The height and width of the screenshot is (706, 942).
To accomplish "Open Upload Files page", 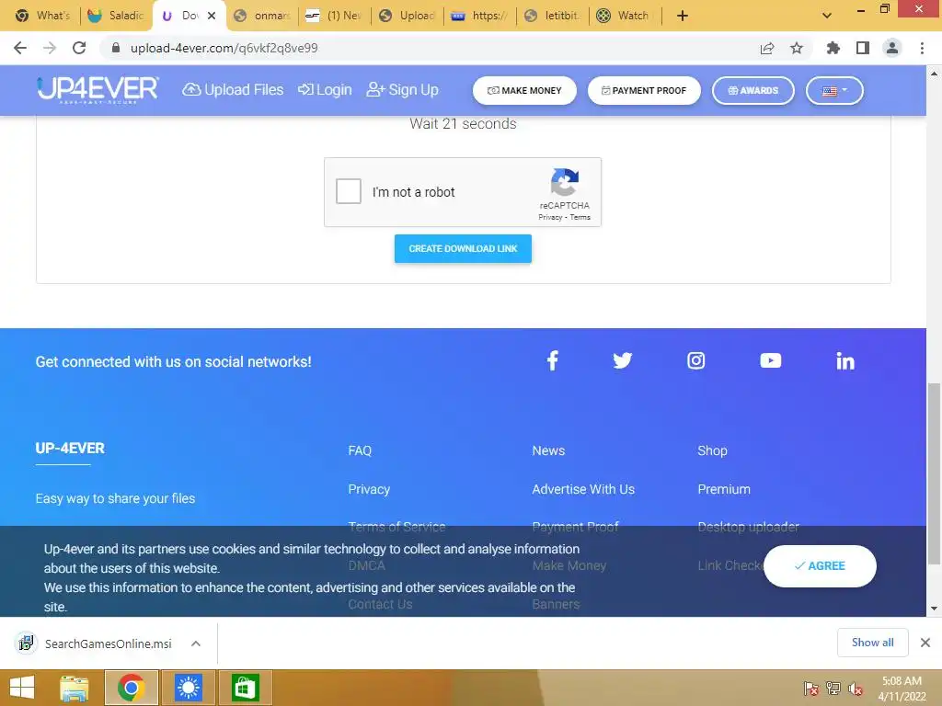I will pyautogui.click(x=233, y=90).
